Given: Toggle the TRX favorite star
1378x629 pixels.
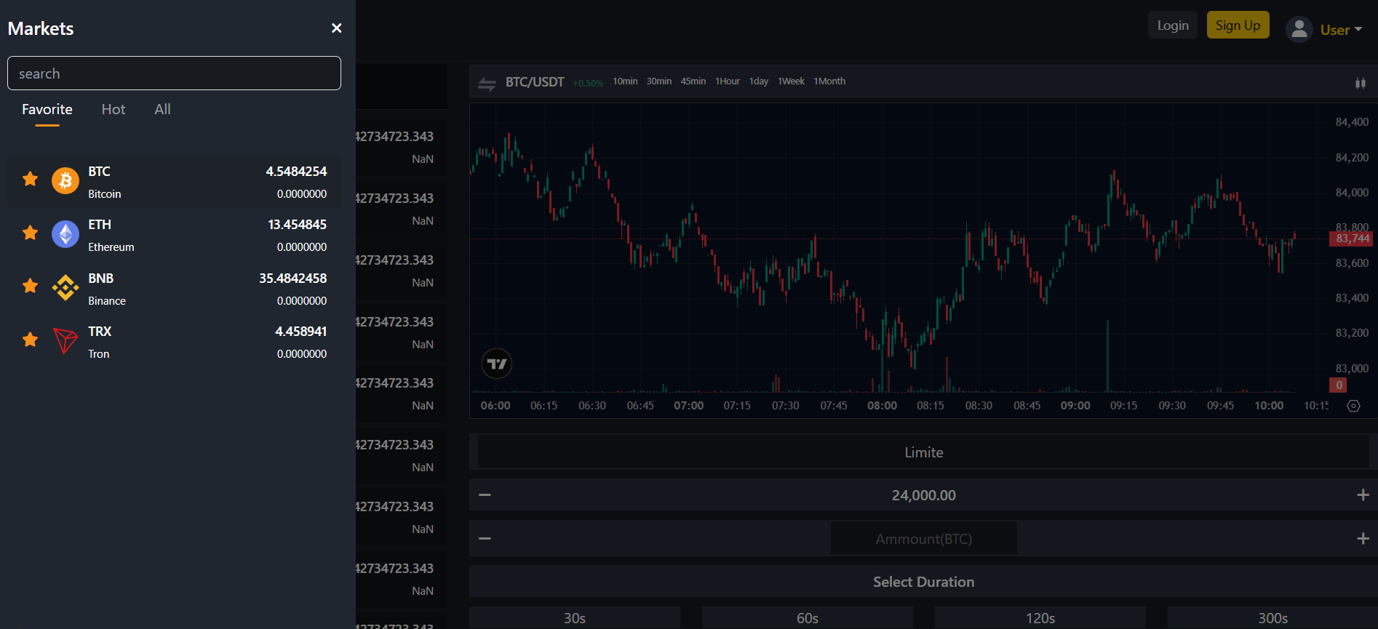Looking at the screenshot, I should coord(30,340).
